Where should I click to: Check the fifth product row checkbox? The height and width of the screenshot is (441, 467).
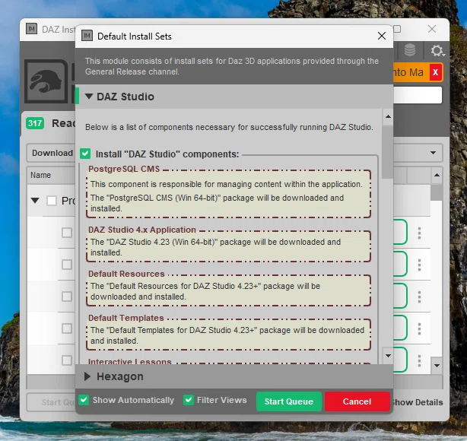pyautogui.click(x=67, y=360)
